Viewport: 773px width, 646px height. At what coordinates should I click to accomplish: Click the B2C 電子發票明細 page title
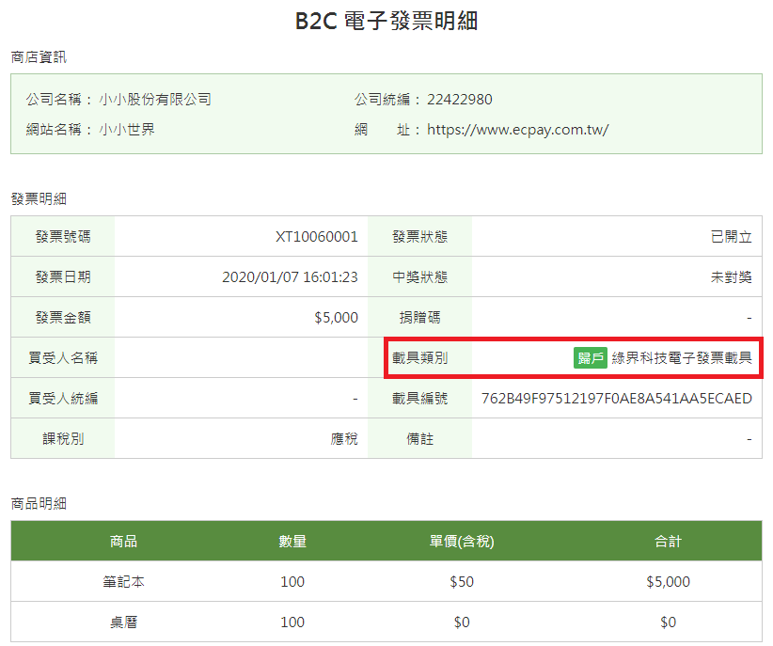(x=386, y=22)
